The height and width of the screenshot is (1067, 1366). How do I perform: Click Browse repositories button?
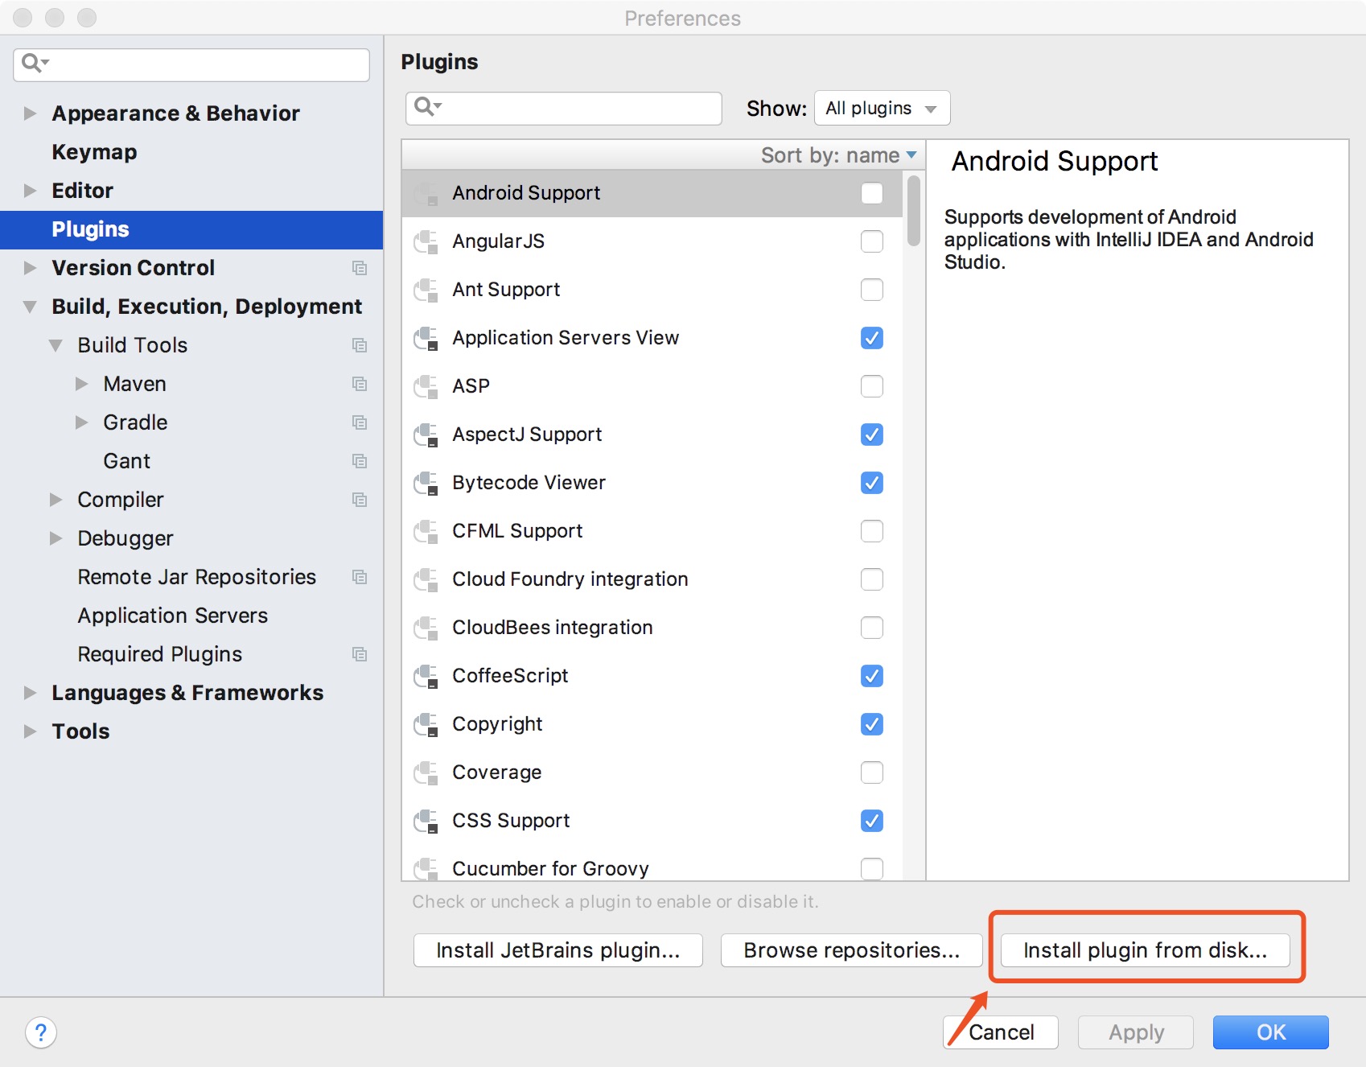pos(852,950)
